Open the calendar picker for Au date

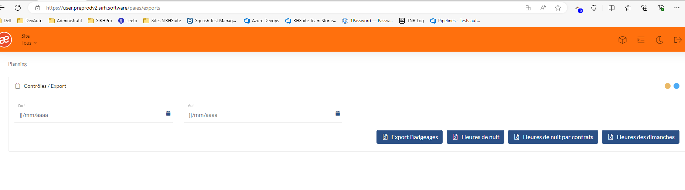tap(338, 113)
